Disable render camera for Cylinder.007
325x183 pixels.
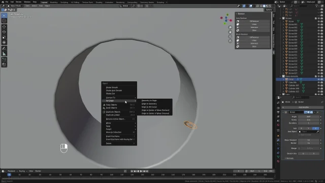coord(322,85)
